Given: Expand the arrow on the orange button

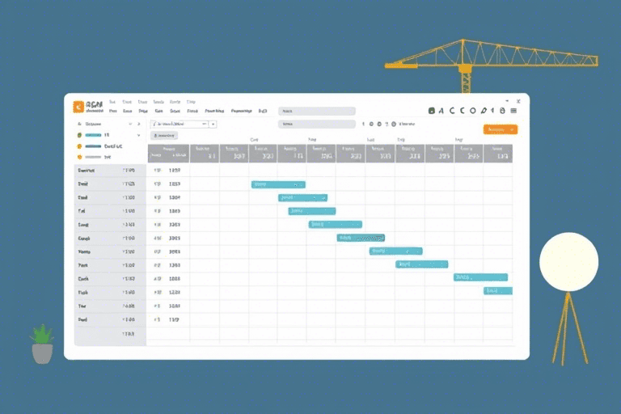Looking at the screenshot, I should [512, 129].
